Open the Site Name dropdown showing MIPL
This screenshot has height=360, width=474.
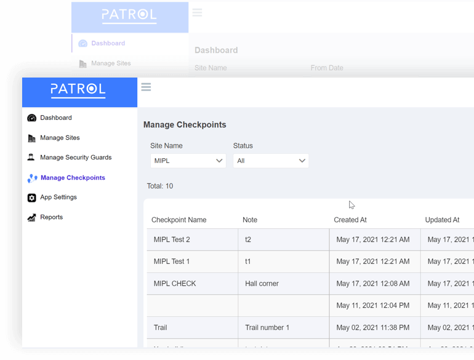tap(188, 161)
